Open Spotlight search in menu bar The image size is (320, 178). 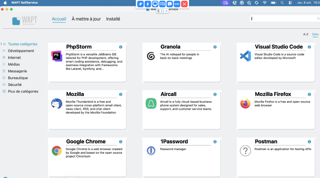[x=282, y=3]
